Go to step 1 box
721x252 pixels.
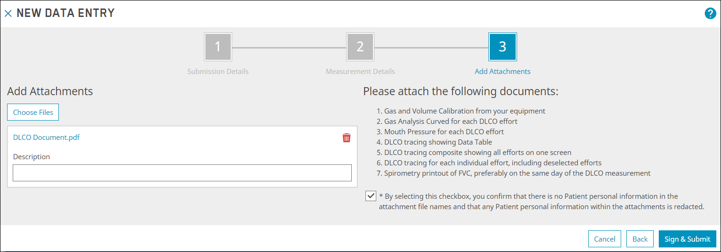pos(218,47)
